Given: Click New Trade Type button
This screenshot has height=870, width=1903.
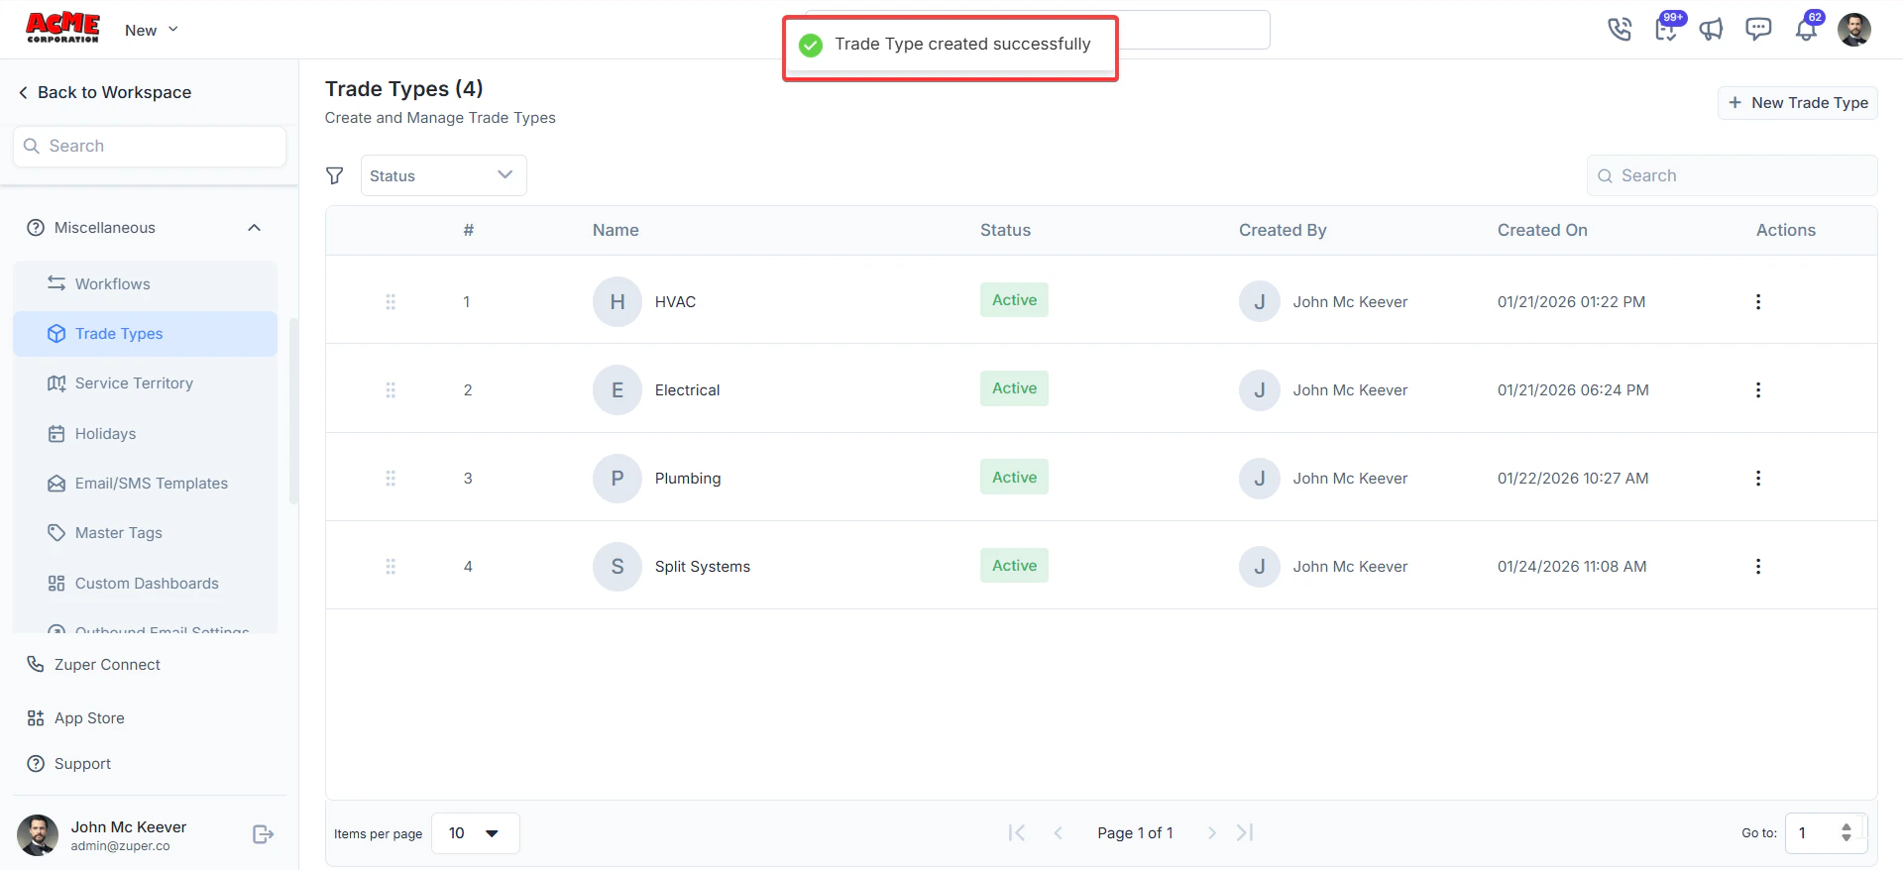Looking at the screenshot, I should (1797, 103).
